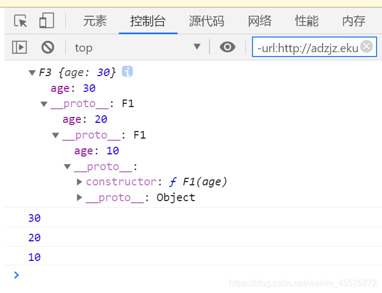The height and width of the screenshot is (293, 382).
Task: Switch to the 元素 tab
Action: [95, 21]
